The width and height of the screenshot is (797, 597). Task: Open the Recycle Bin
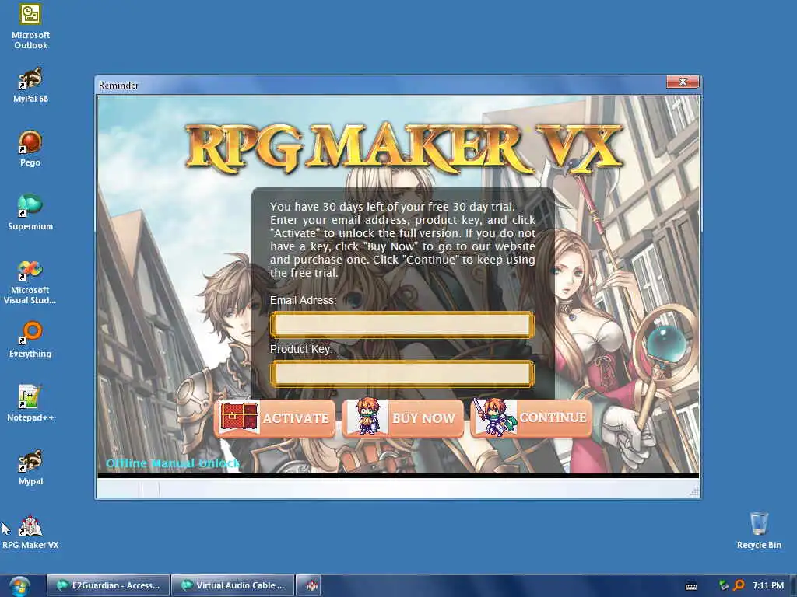759,531
